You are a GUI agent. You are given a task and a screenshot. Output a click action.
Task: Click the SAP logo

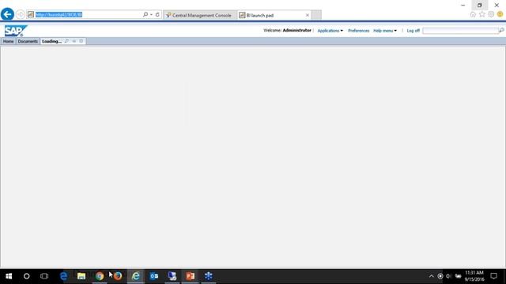coord(16,31)
